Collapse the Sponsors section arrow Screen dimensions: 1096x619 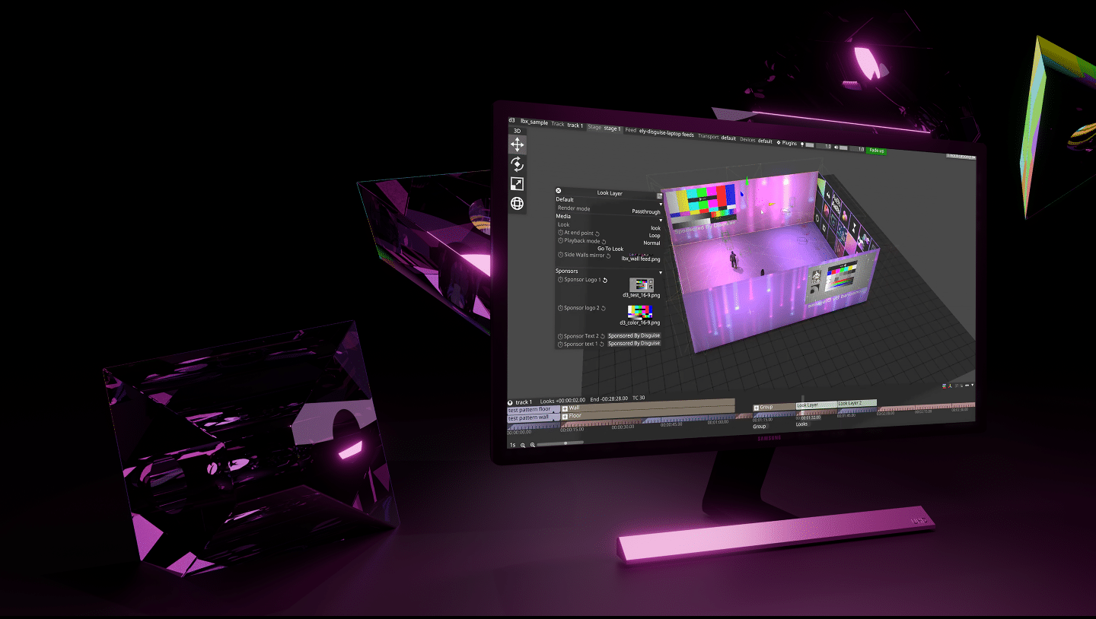coord(660,272)
